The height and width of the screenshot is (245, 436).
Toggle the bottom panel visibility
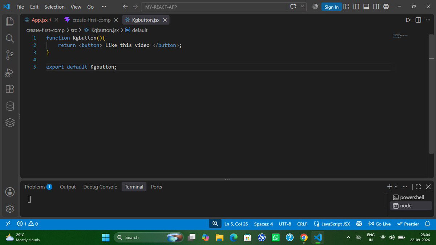tap(366, 7)
